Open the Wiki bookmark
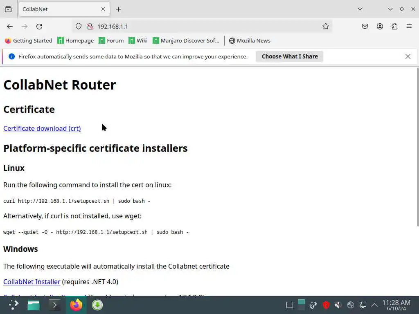 click(x=138, y=40)
